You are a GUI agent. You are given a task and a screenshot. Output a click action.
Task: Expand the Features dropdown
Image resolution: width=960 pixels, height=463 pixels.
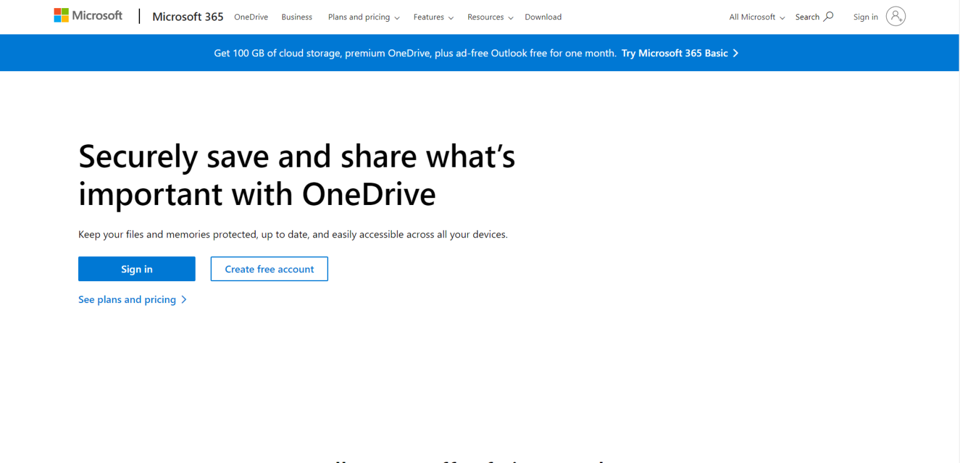click(429, 17)
